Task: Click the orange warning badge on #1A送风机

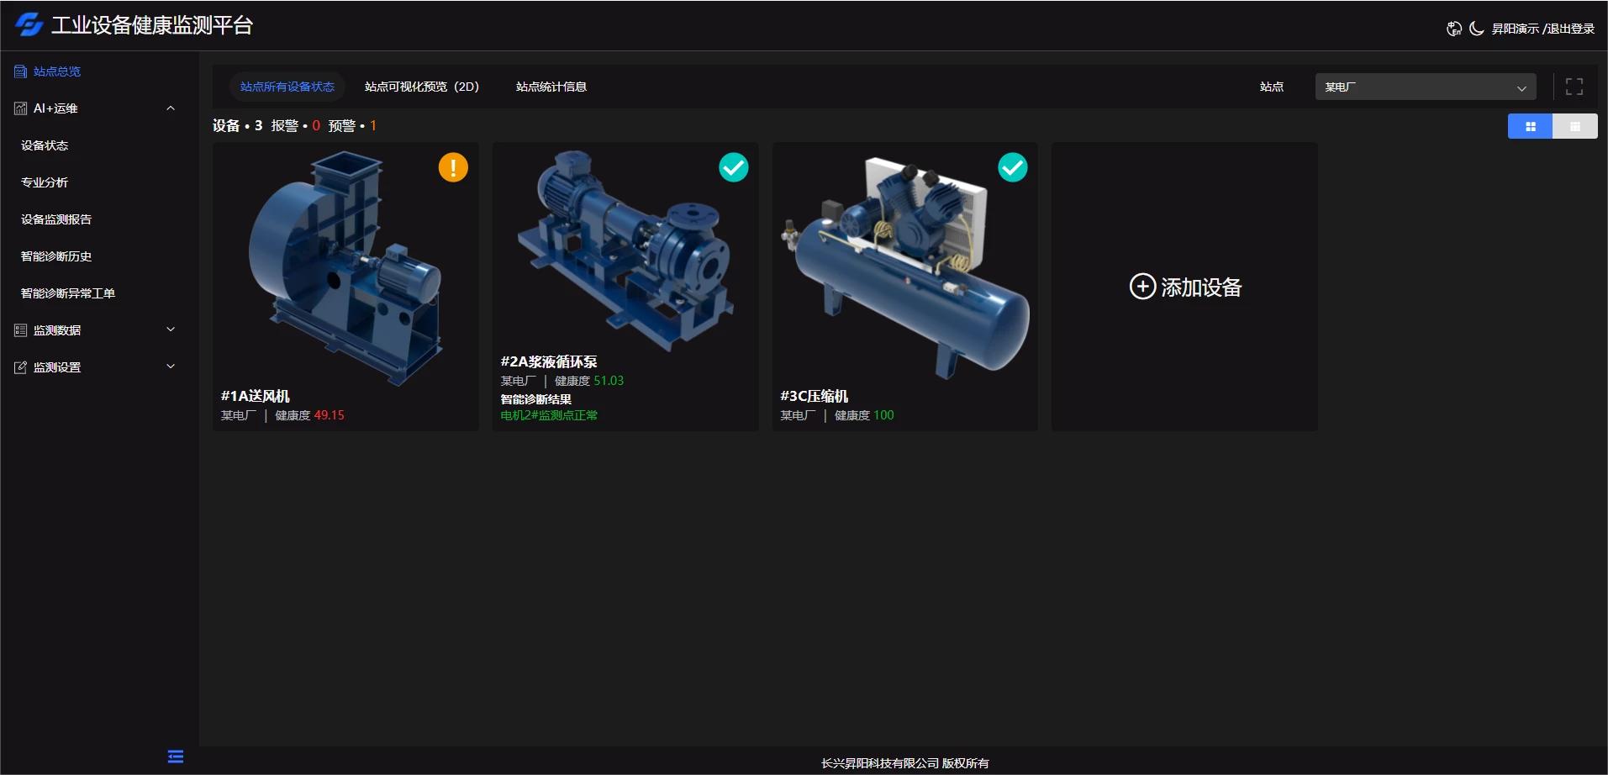Action: coord(453,167)
